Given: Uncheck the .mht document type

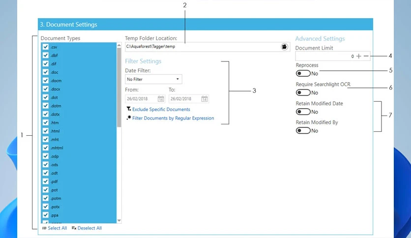Looking at the screenshot, I should point(46,139).
